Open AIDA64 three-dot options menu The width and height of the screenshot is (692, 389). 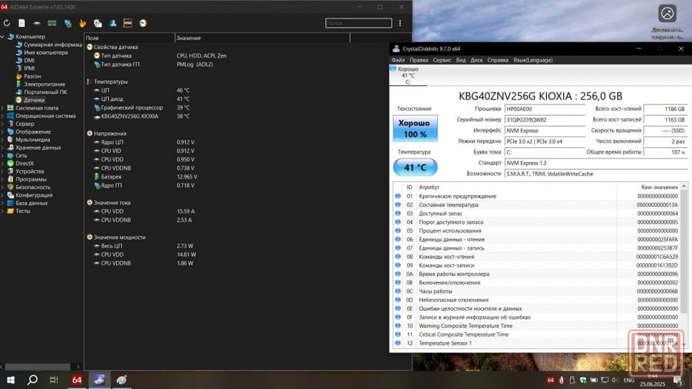(x=400, y=23)
